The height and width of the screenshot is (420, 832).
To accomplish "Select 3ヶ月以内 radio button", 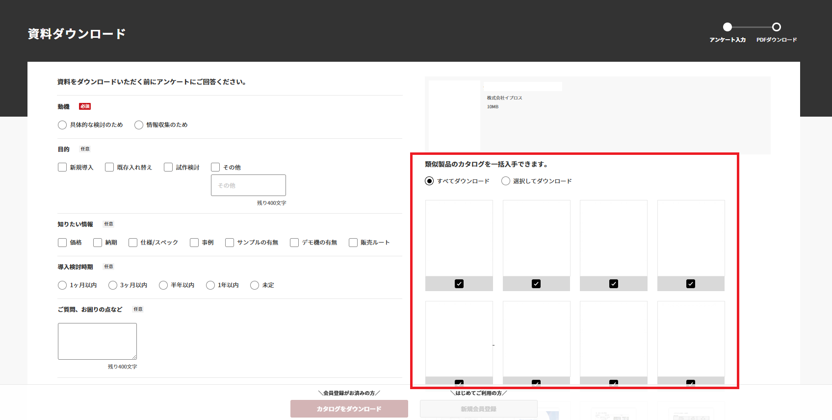I will 113,285.
